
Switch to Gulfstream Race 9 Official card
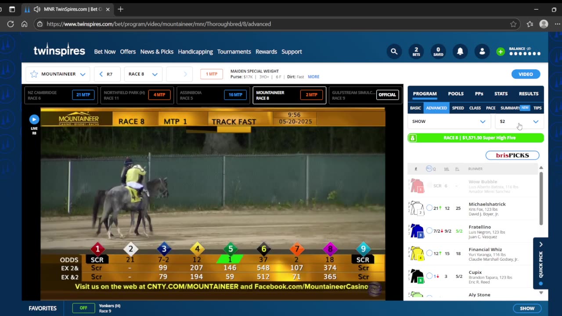pos(365,95)
